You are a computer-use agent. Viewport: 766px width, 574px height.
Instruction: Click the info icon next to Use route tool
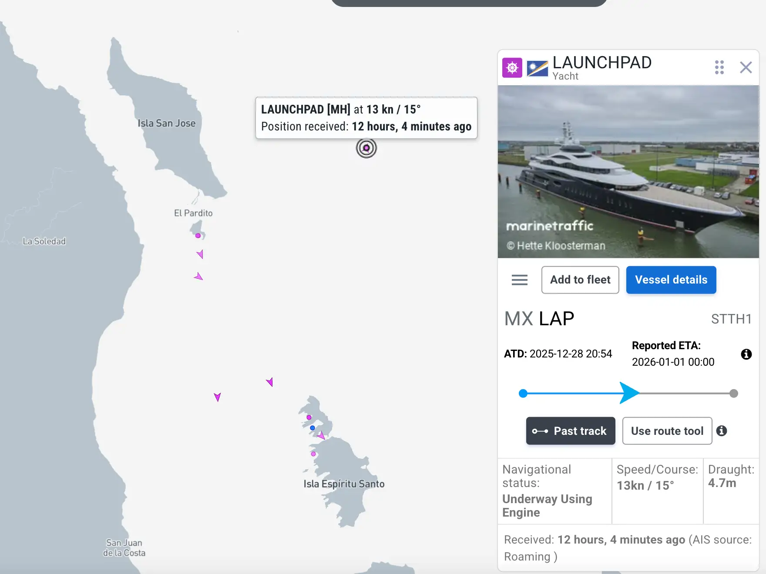point(722,431)
